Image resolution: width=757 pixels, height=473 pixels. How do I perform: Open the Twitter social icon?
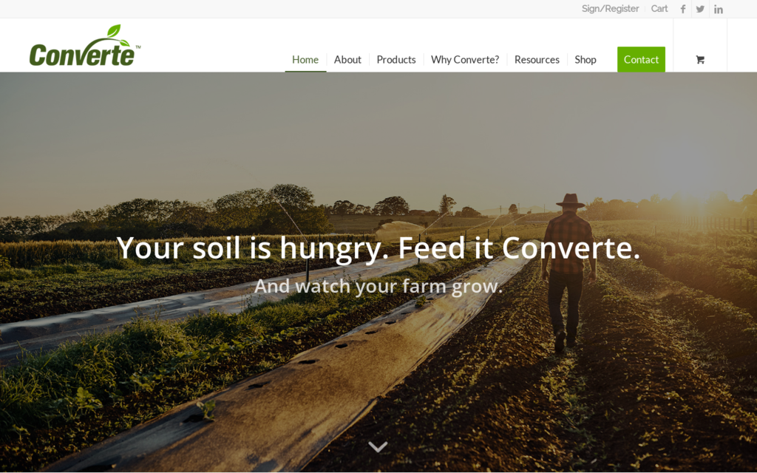click(x=700, y=9)
